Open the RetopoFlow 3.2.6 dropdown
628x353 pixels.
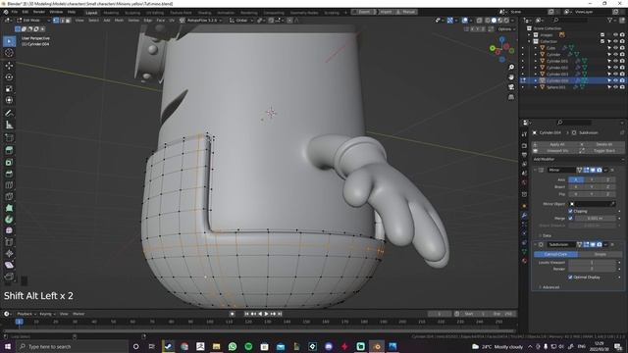[x=201, y=20]
